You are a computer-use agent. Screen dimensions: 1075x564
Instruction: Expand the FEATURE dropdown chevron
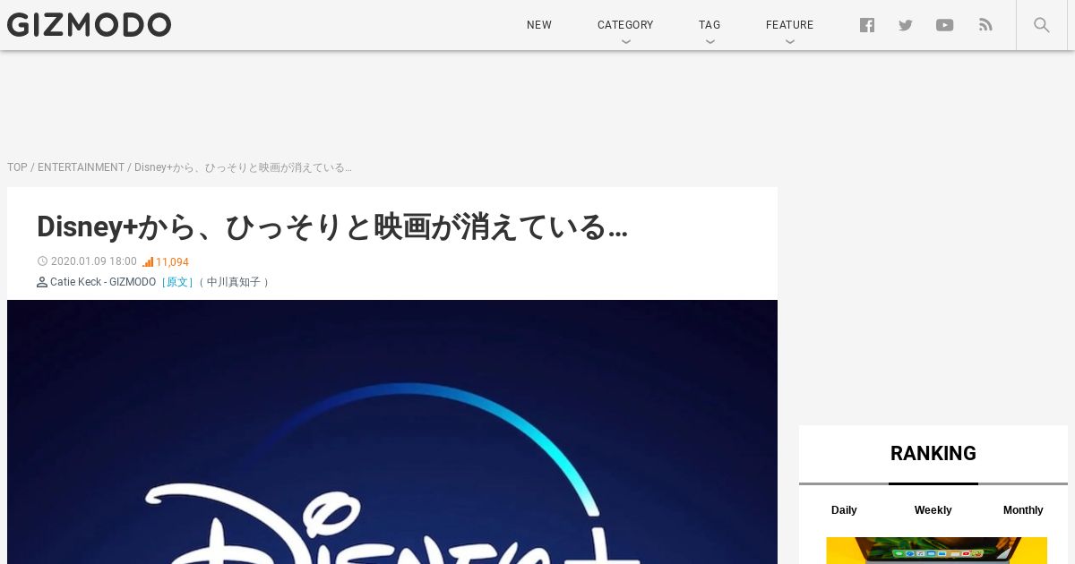pyautogui.click(x=789, y=41)
